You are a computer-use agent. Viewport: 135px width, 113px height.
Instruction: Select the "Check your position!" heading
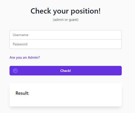pos(66,11)
